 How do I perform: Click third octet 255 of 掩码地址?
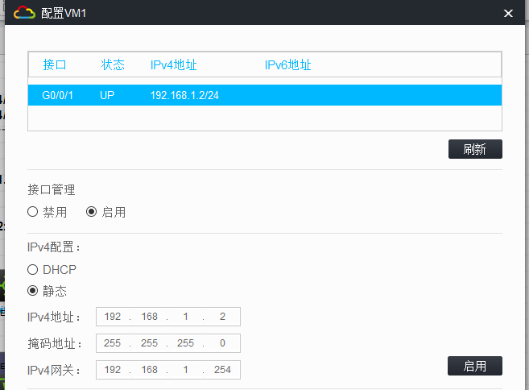tap(185, 343)
